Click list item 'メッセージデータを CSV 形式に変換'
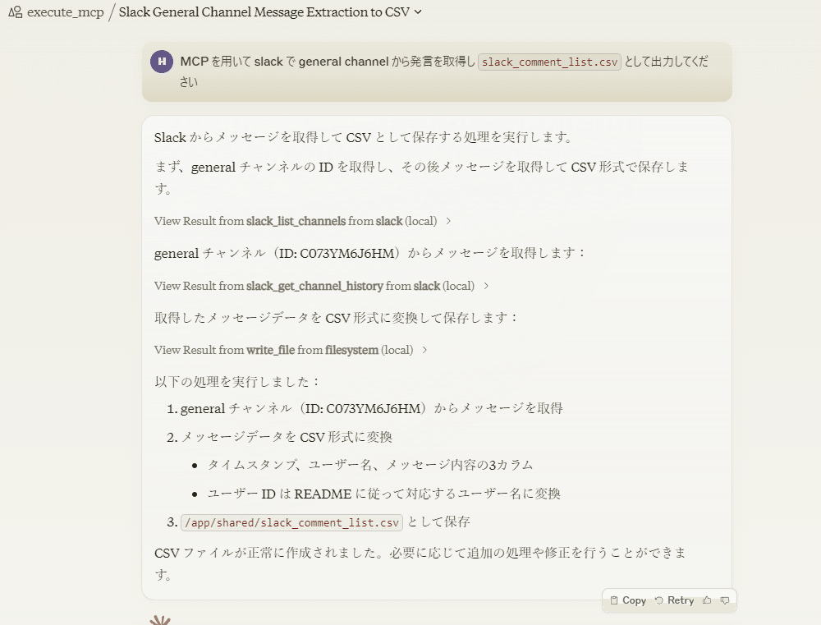The image size is (821, 625). (287, 437)
